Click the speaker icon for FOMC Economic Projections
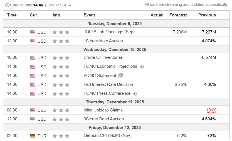Viewport: 232px width, 141px height. (x=142, y=67)
